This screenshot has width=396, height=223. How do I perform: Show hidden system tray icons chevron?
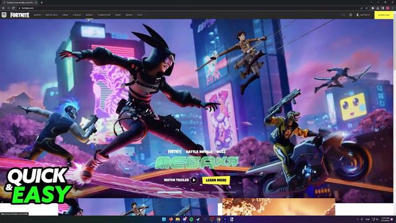(x=357, y=219)
